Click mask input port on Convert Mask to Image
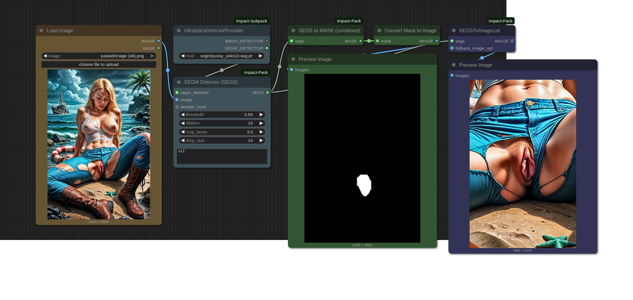Screen dimensions: 633x300 [377, 41]
